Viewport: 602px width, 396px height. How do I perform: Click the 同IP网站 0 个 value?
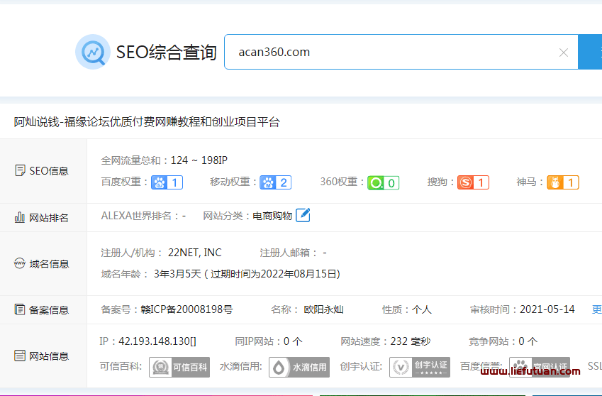click(x=293, y=341)
